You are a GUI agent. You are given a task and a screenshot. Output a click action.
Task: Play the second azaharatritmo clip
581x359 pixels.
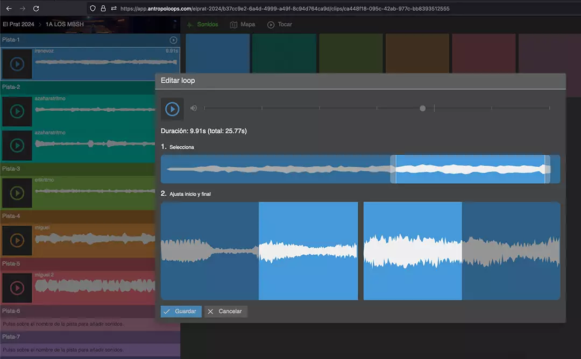pos(17,145)
